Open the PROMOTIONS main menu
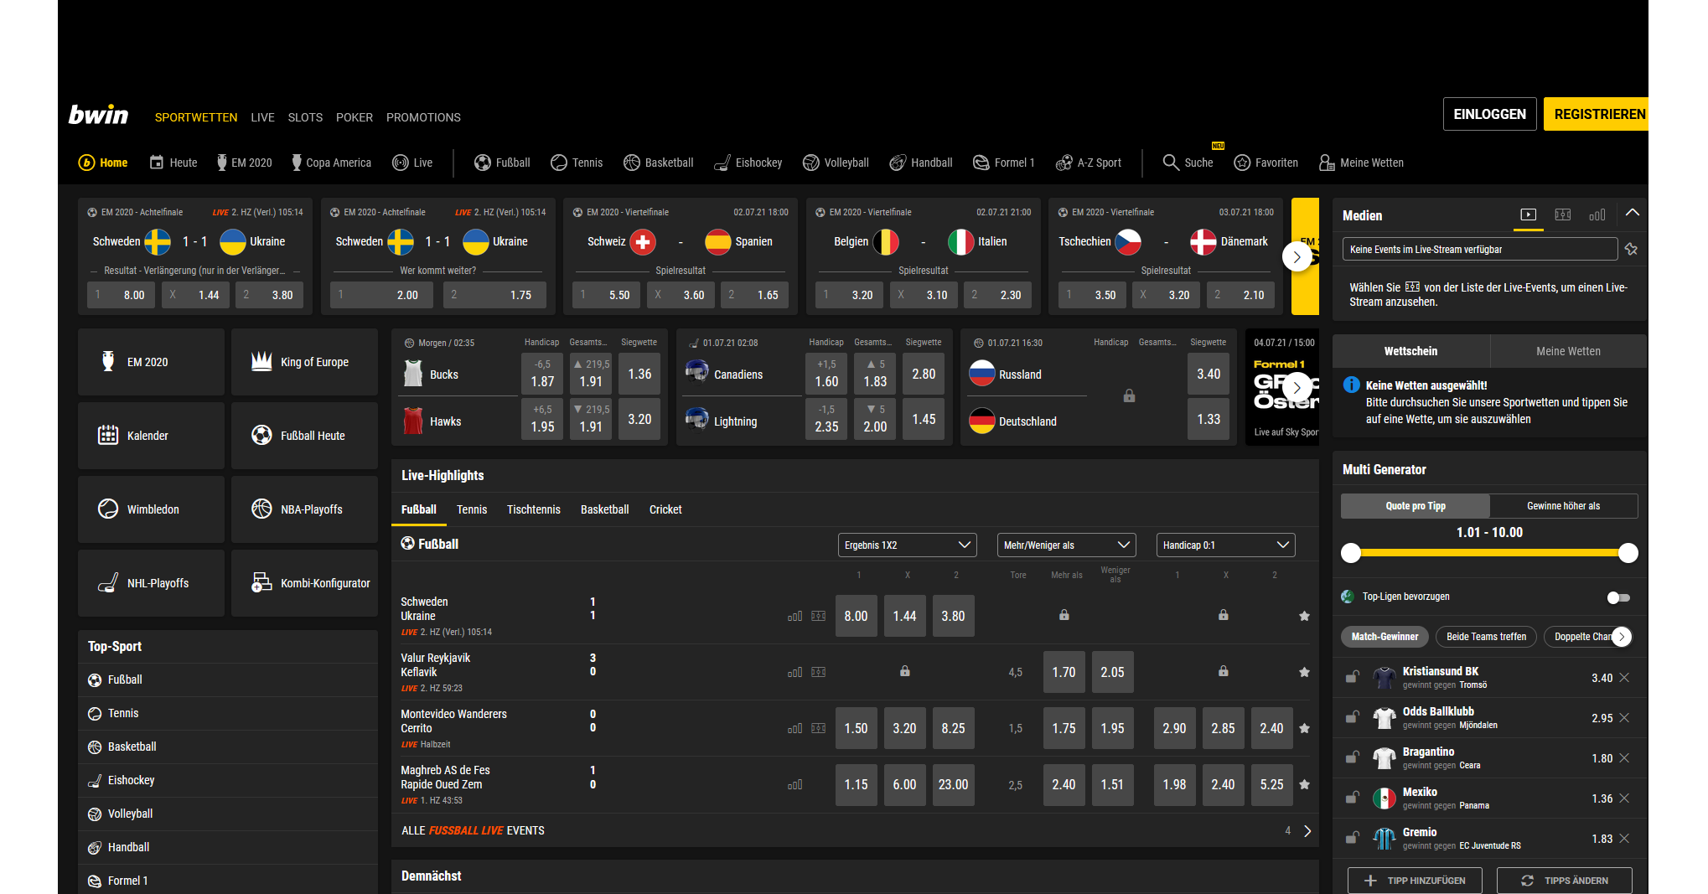1708x894 pixels. pos(423,117)
